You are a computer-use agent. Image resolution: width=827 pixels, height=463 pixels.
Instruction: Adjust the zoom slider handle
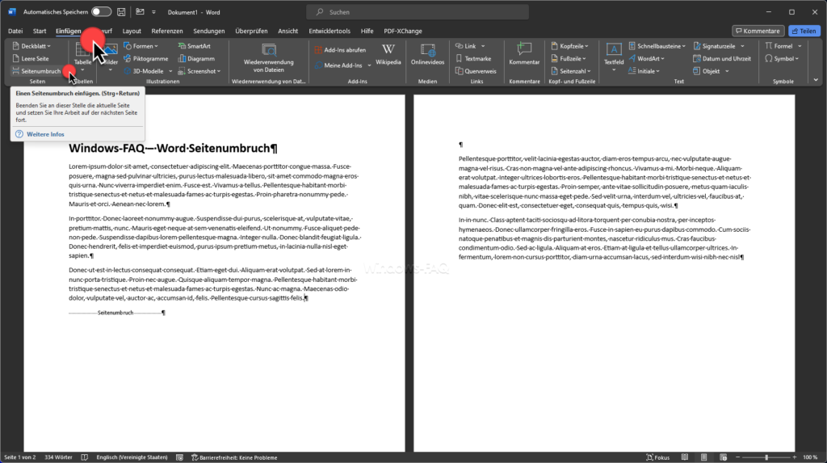[766, 457]
